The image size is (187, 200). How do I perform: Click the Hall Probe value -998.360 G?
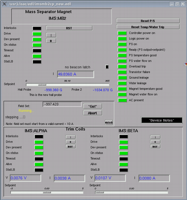click(x=53, y=90)
